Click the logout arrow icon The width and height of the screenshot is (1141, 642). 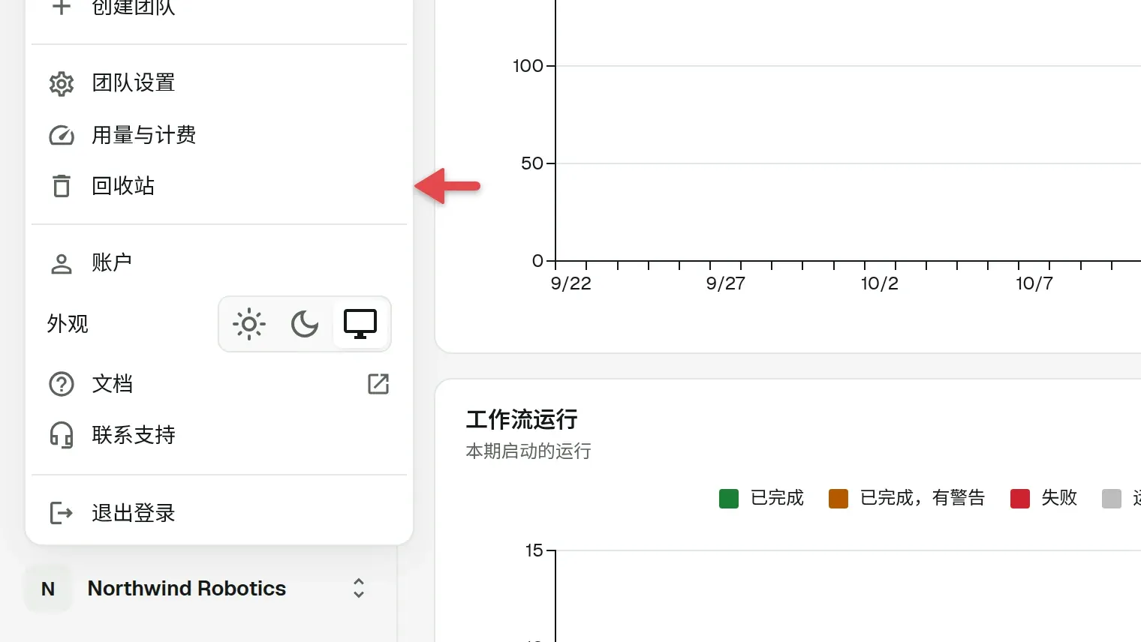pyautogui.click(x=62, y=513)
